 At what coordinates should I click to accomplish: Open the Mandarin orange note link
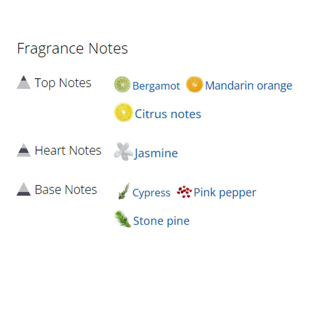pos(249,85)
